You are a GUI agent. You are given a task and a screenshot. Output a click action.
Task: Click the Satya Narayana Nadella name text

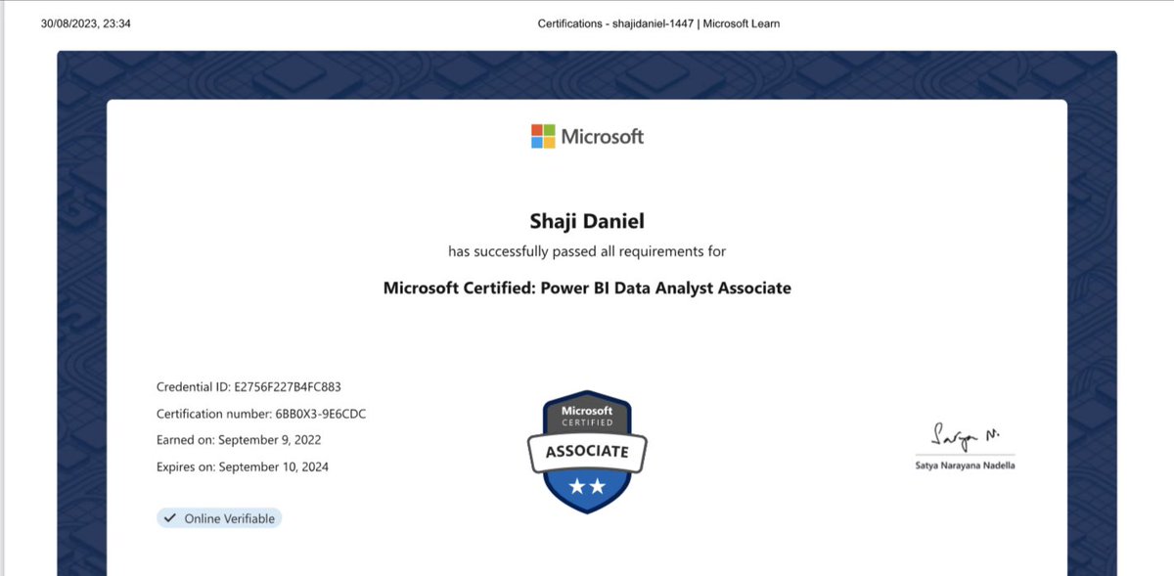tap(966, 465)
